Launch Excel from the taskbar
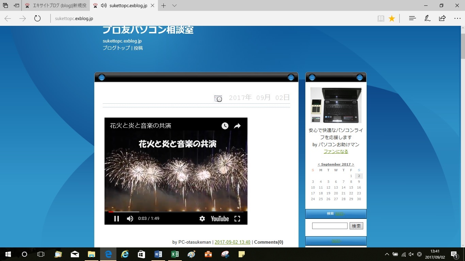This screenshot has width=465, height=261. pos(175,254)
